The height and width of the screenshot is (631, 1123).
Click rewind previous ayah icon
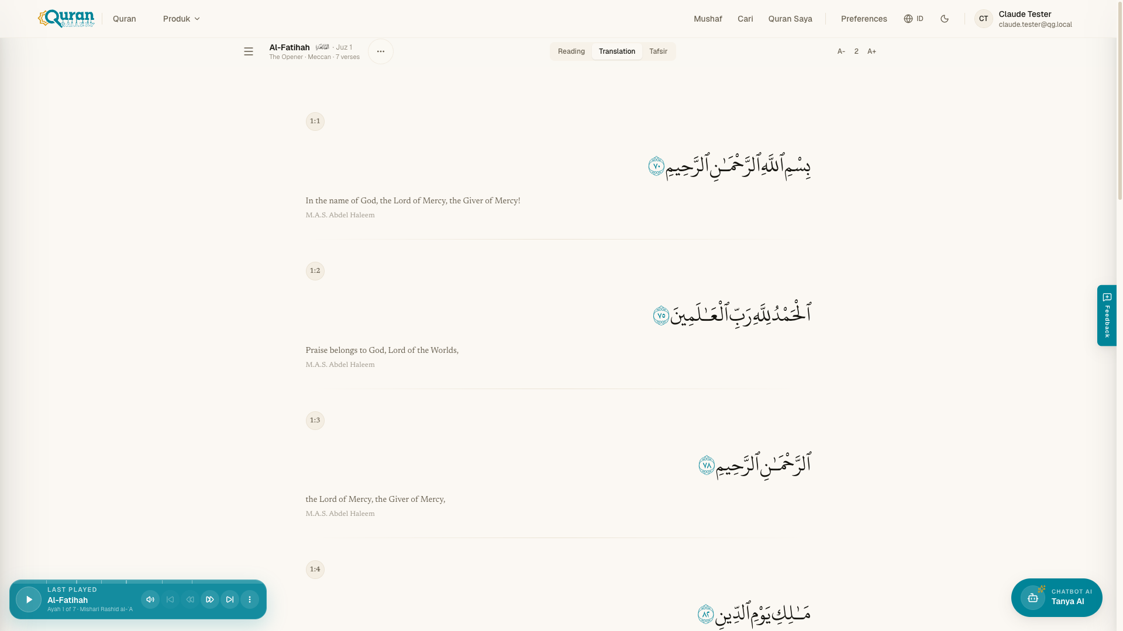tap(190, 599)
